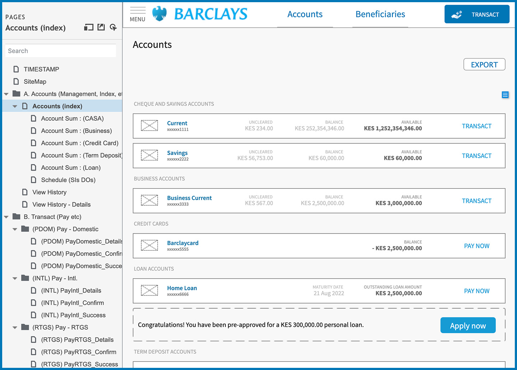
Task: Open the Account Sum : (Business) page
Action: pyautogui.click(x=76, y=131)
